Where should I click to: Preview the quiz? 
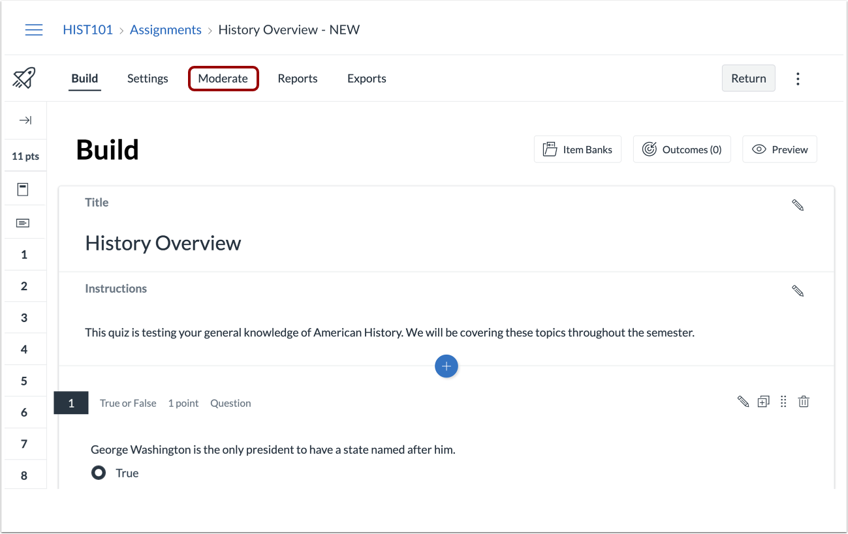tap(780, 149)
